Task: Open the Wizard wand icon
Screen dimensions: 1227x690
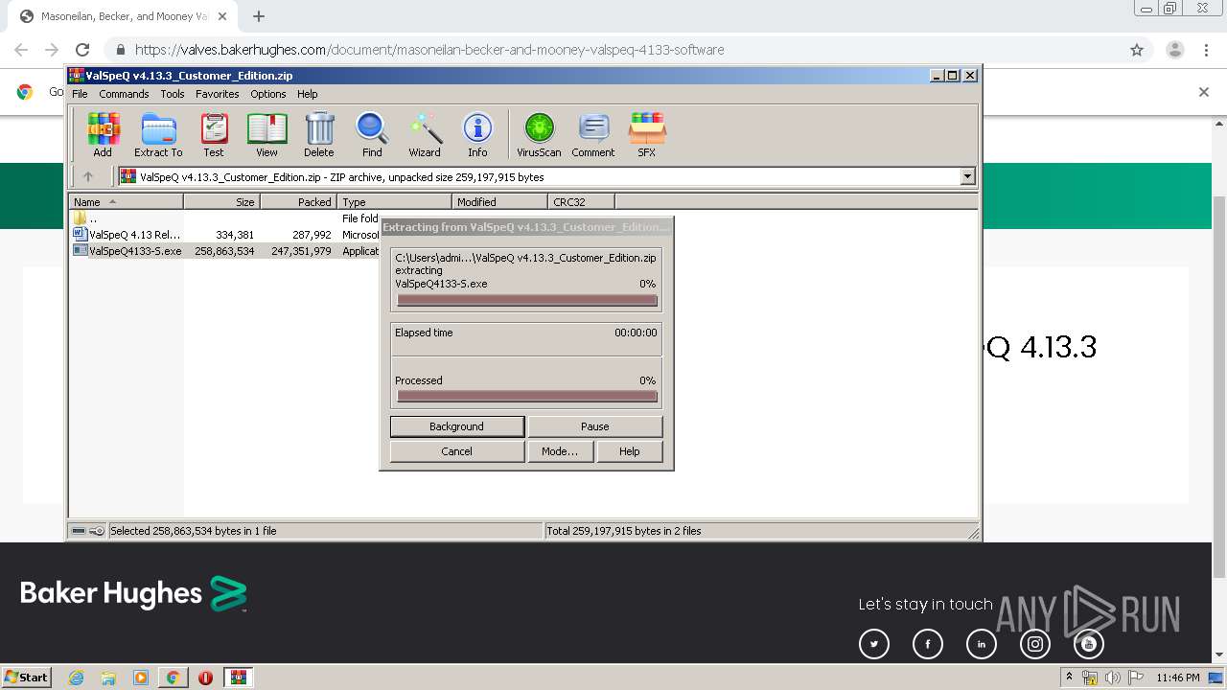Action: point(425,135)
